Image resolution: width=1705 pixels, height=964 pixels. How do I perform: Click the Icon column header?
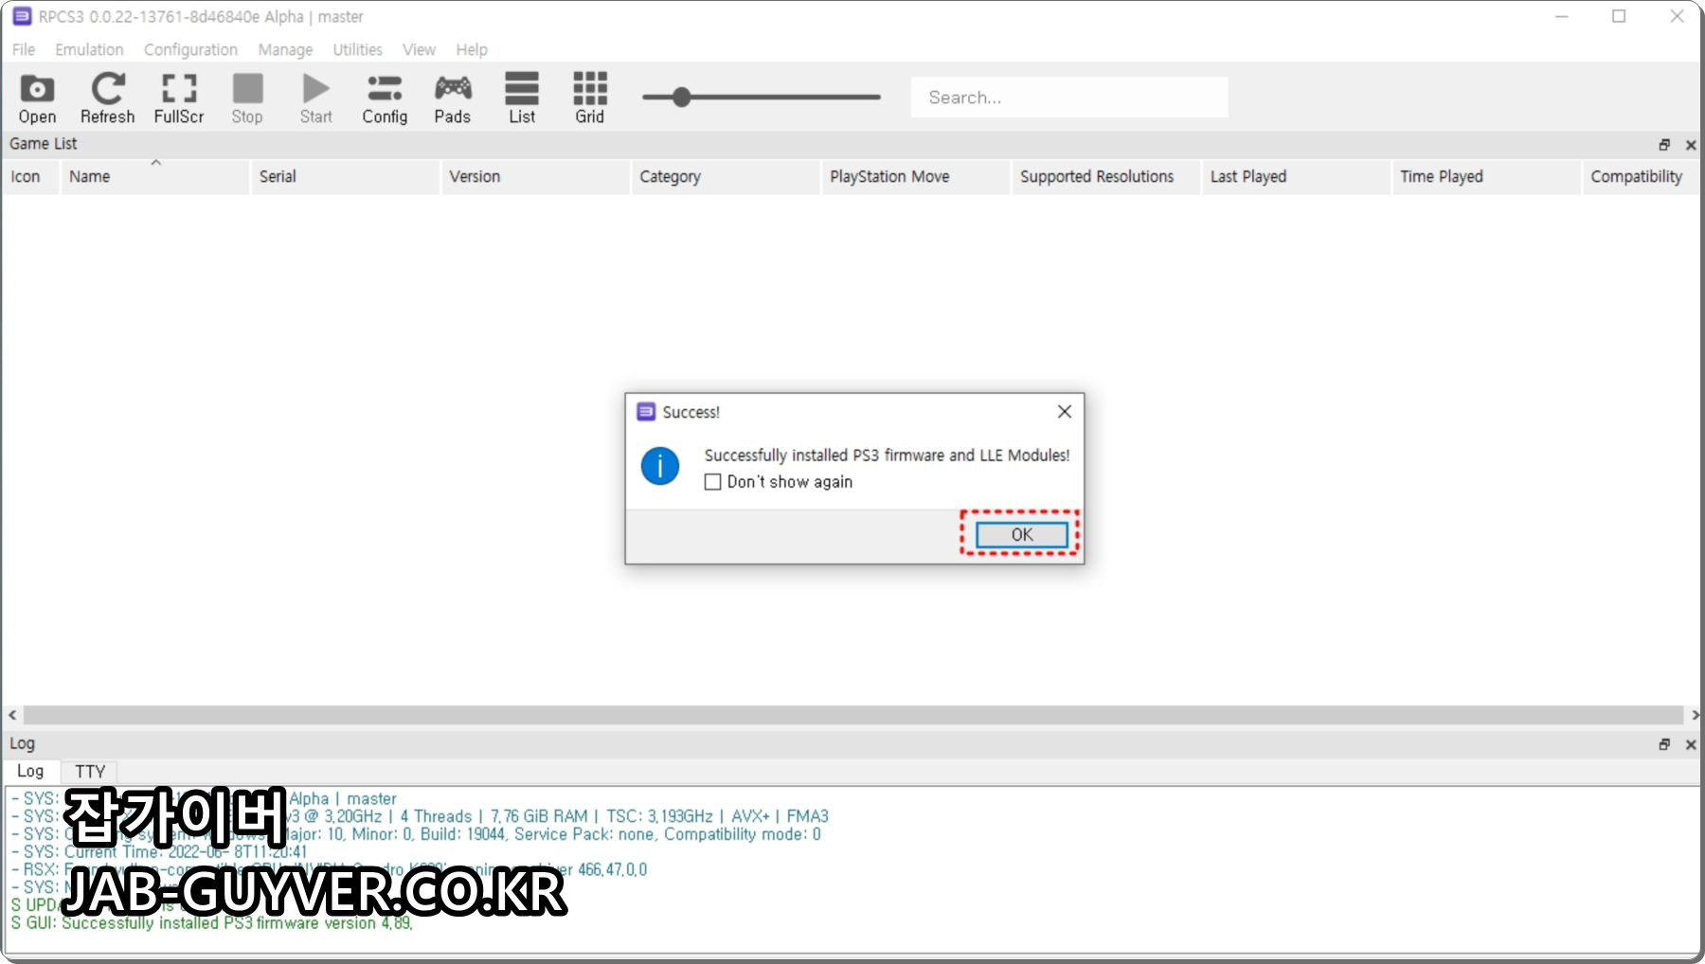click(x=30, y=177)
